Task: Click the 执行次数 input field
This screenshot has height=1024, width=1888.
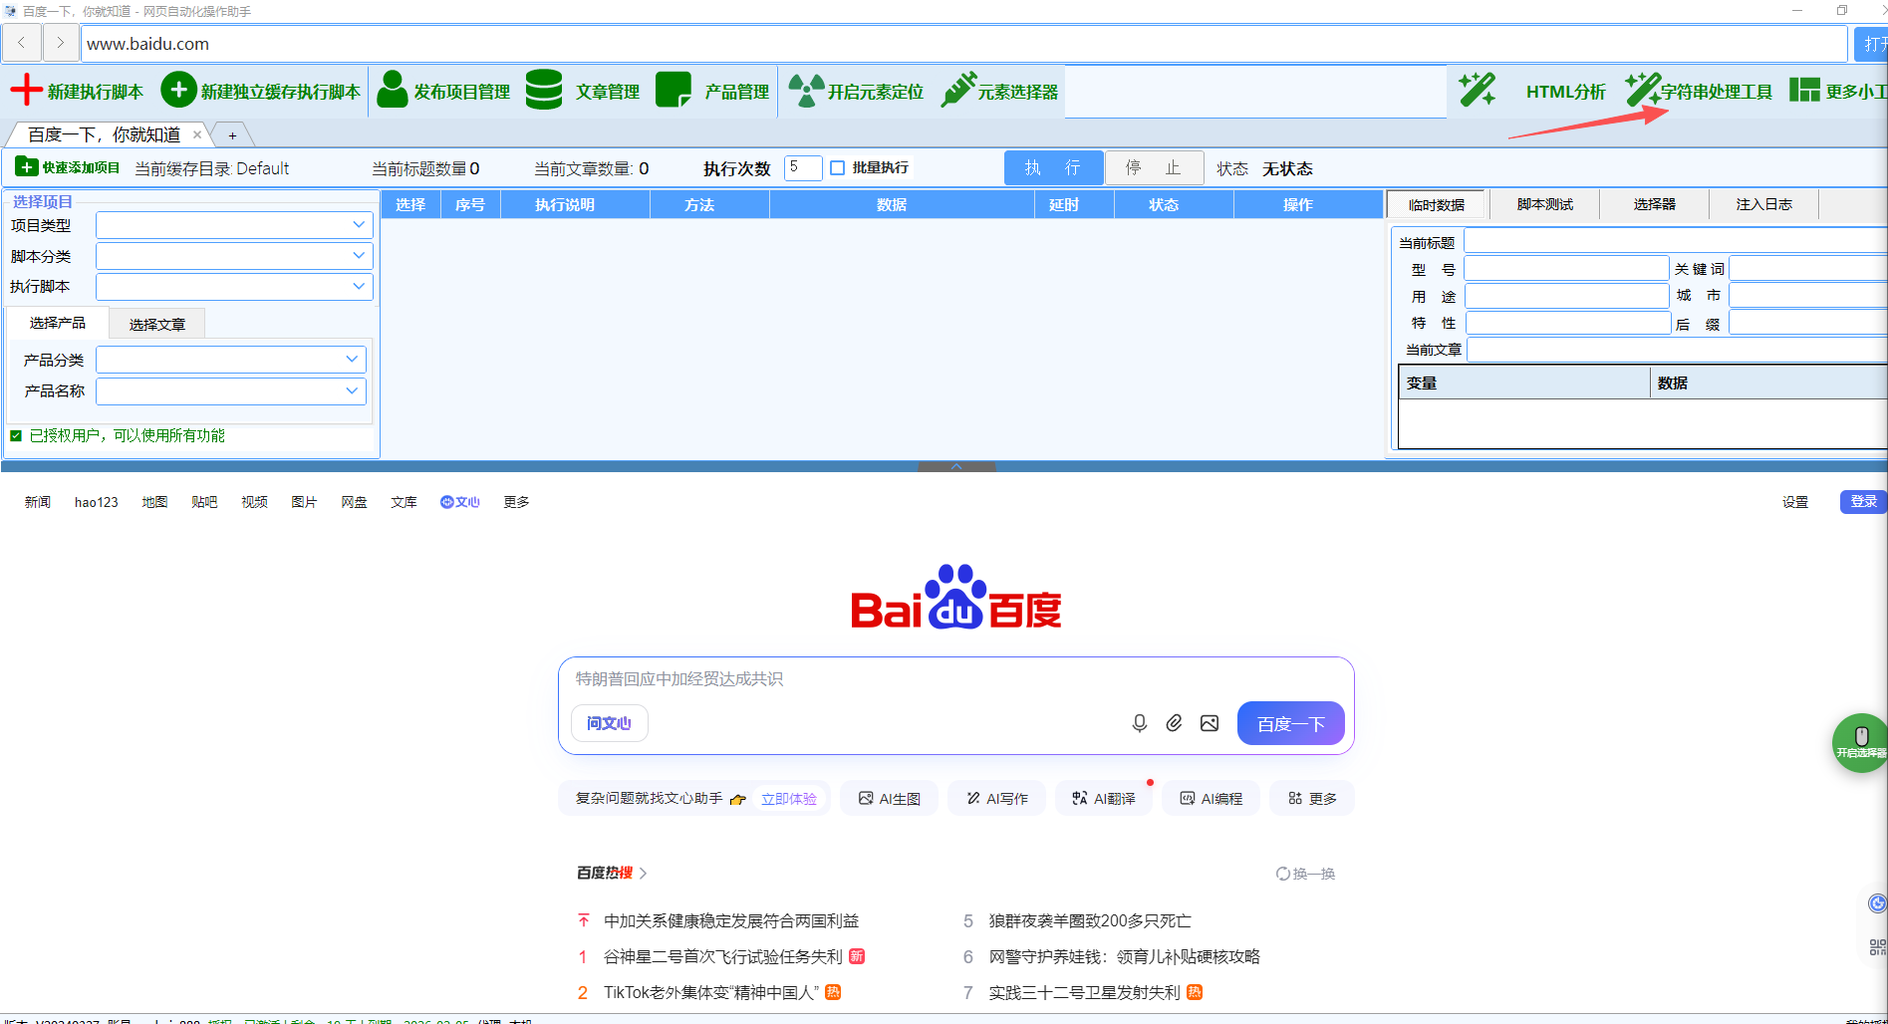Action: click(802, 168)
